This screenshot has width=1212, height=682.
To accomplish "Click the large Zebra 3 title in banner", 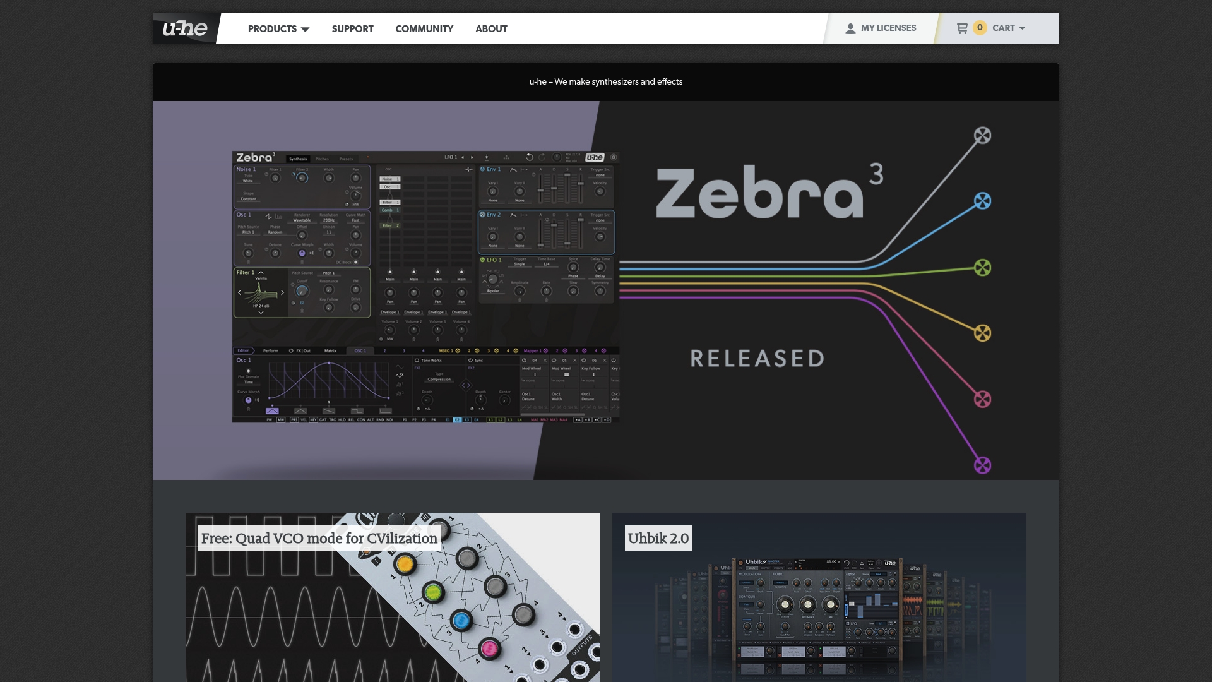I will pos(769,191).
